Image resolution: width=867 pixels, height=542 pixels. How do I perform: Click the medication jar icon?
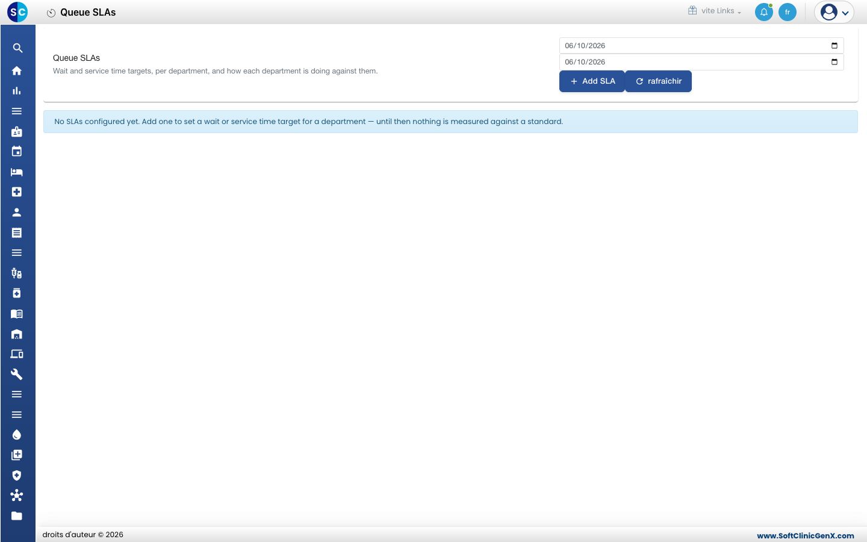pyautogui.click(x=17, y=293)
